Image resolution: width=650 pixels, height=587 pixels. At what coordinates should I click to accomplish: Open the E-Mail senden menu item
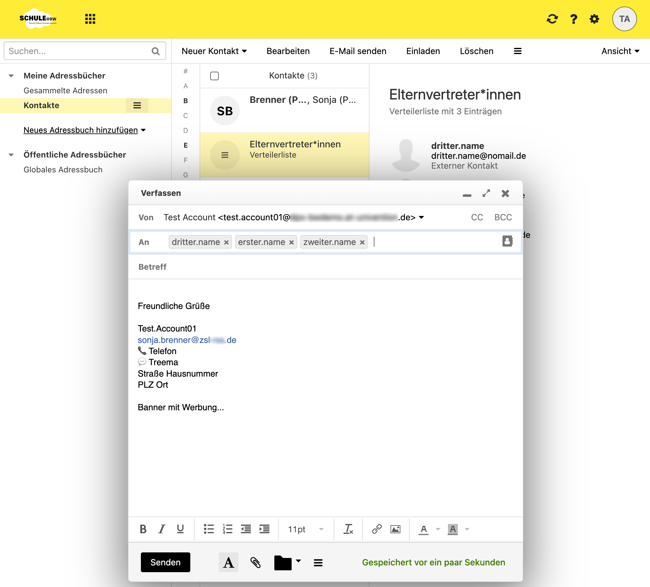357,51
